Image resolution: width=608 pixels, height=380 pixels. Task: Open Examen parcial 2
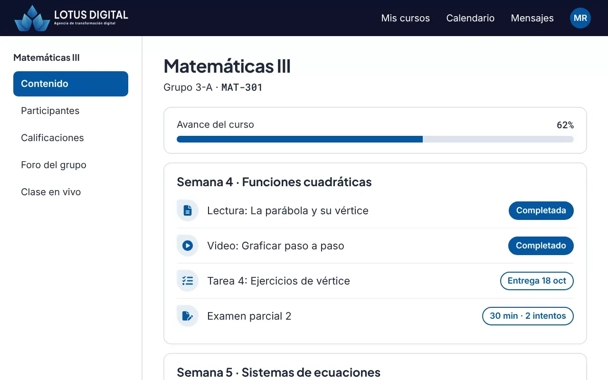pos(249,316)
